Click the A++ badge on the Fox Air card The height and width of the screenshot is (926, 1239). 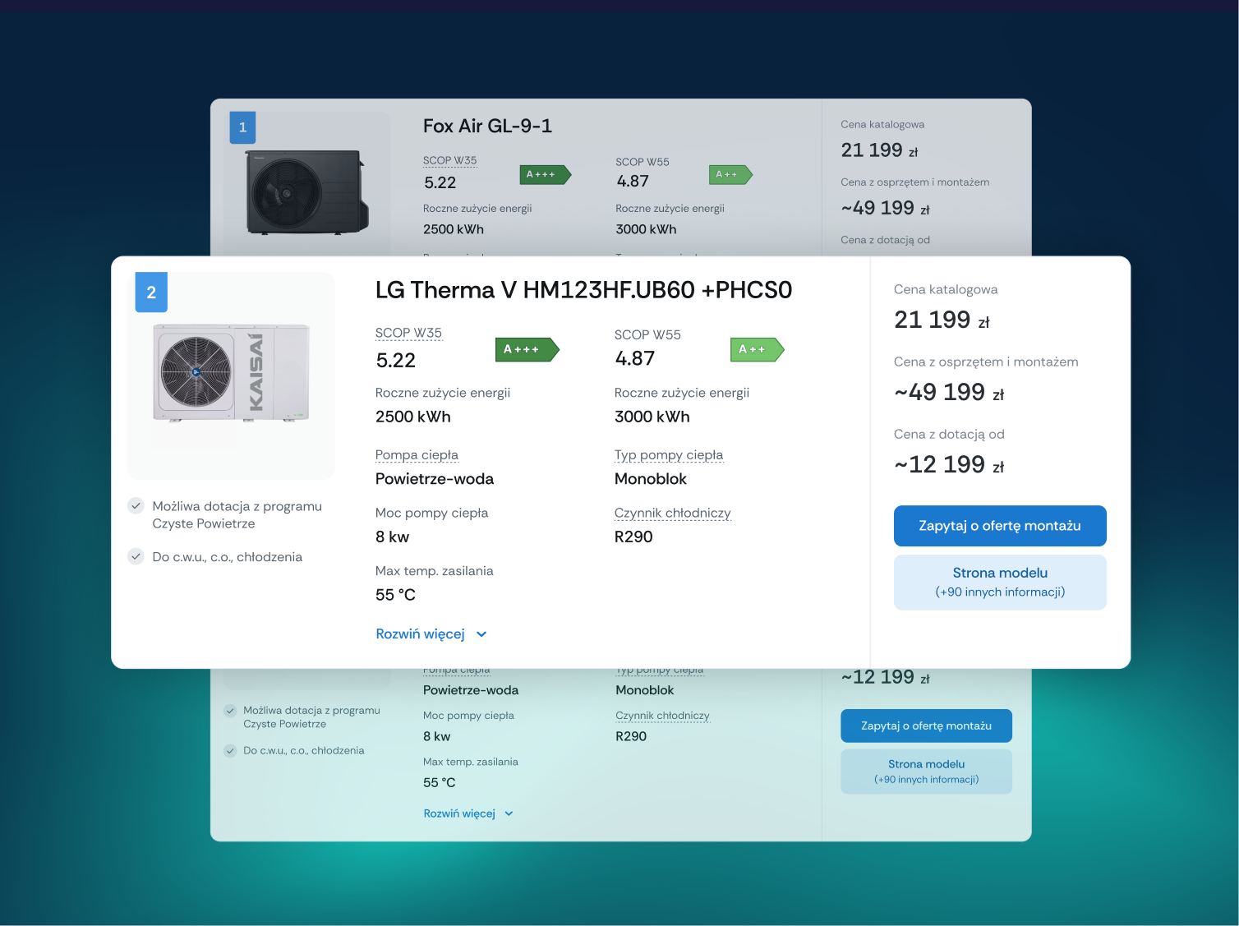(730, 174)
